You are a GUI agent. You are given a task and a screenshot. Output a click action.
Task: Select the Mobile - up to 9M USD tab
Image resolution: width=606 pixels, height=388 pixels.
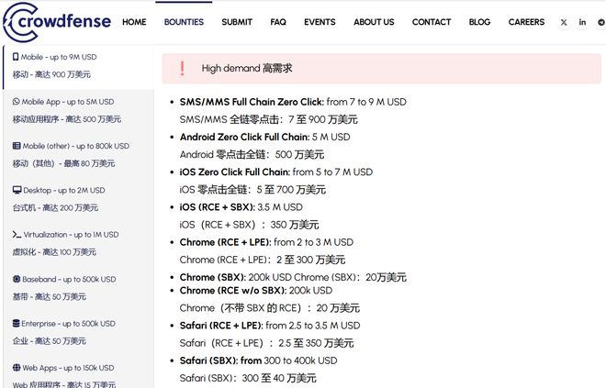click(x=61, y=57)
